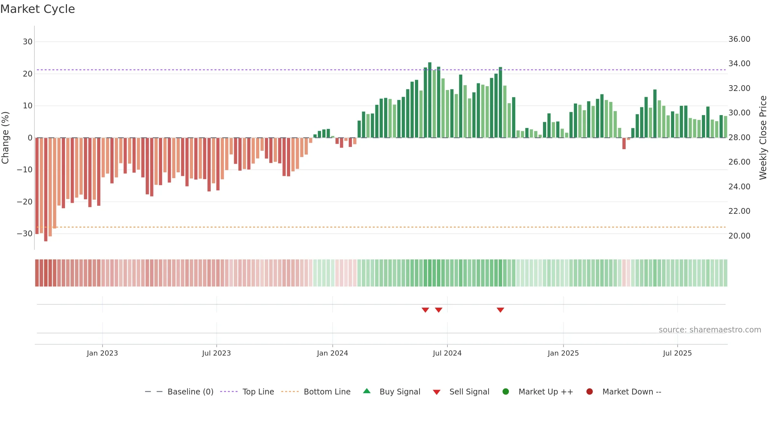Click the first sell signal marker before Jul 2024

(x=425, y=310)
